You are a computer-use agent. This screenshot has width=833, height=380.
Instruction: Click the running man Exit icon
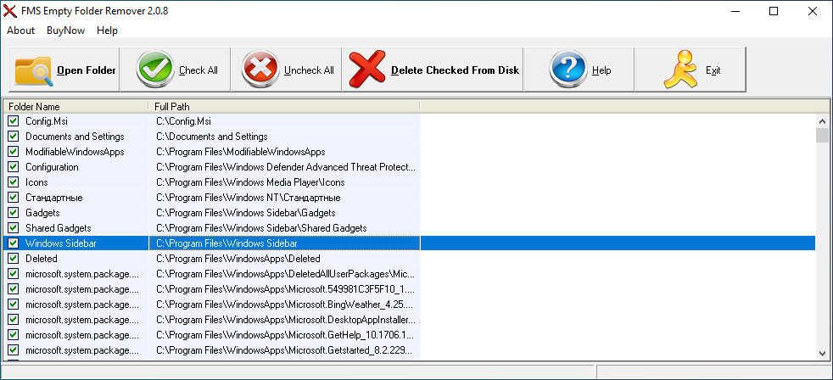tap(681, 70)
